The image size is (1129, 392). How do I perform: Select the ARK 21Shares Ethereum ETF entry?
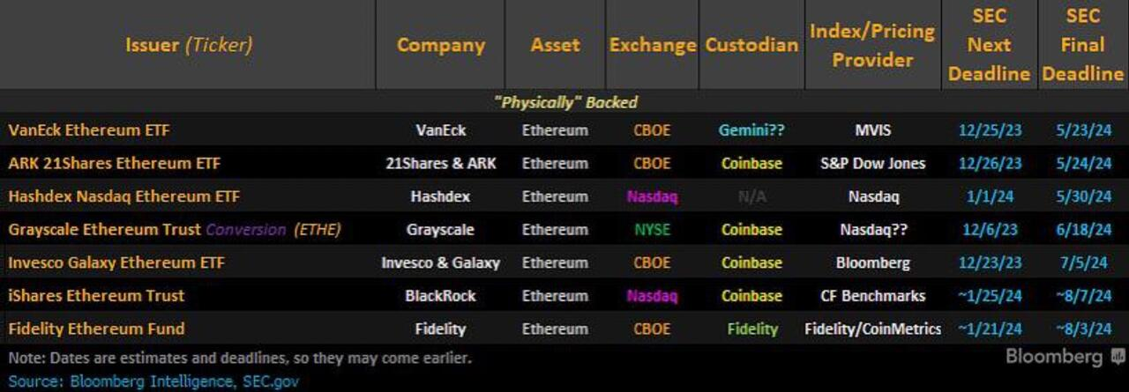point(115,163)
